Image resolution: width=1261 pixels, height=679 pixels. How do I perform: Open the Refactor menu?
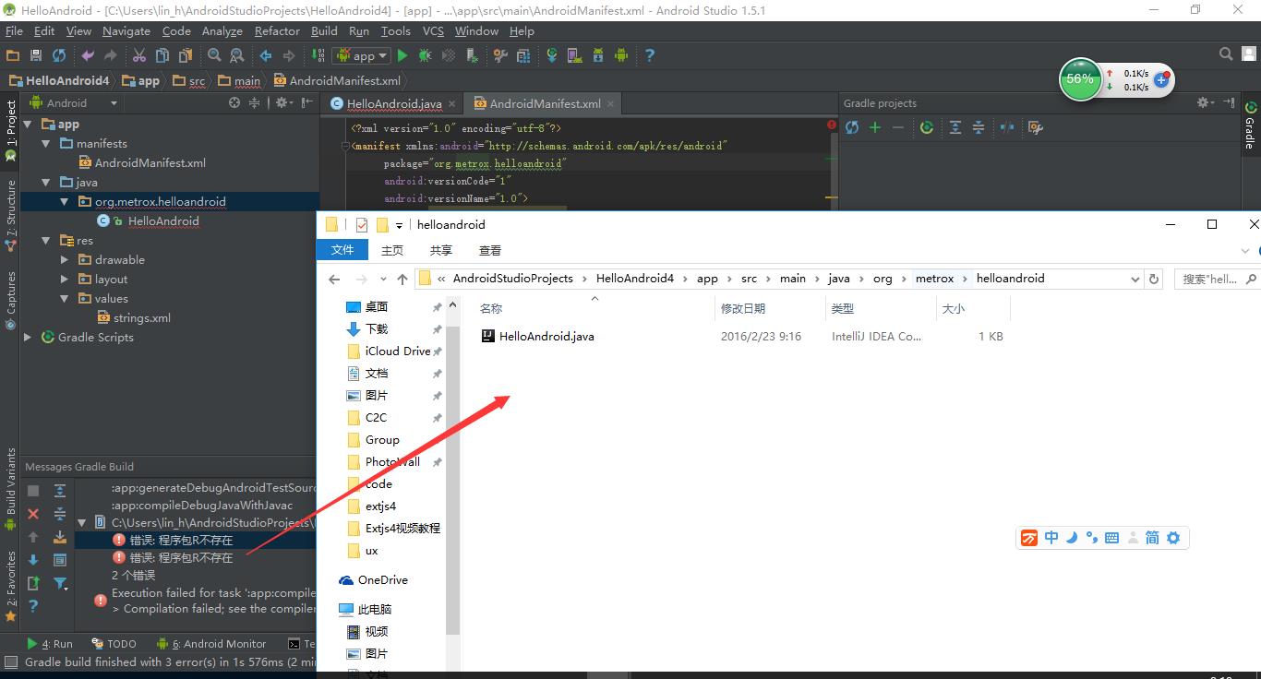pos(277,30)
